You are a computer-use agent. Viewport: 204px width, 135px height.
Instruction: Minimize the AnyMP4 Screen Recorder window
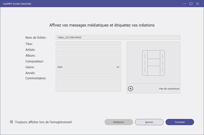[184, 4]
